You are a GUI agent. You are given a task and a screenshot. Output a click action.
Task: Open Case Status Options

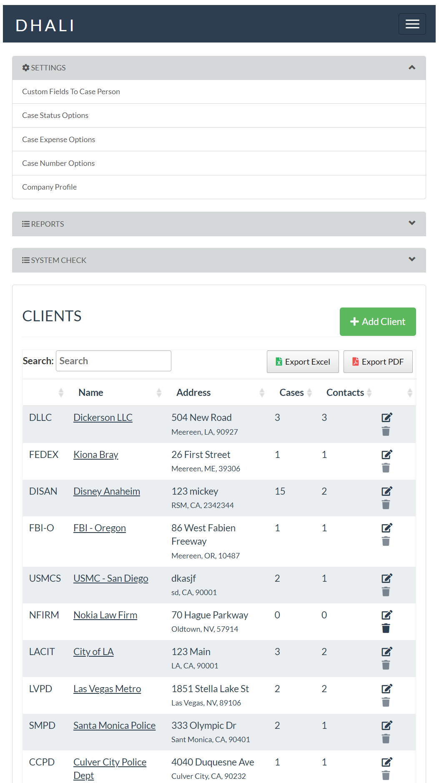click(55, 115)
